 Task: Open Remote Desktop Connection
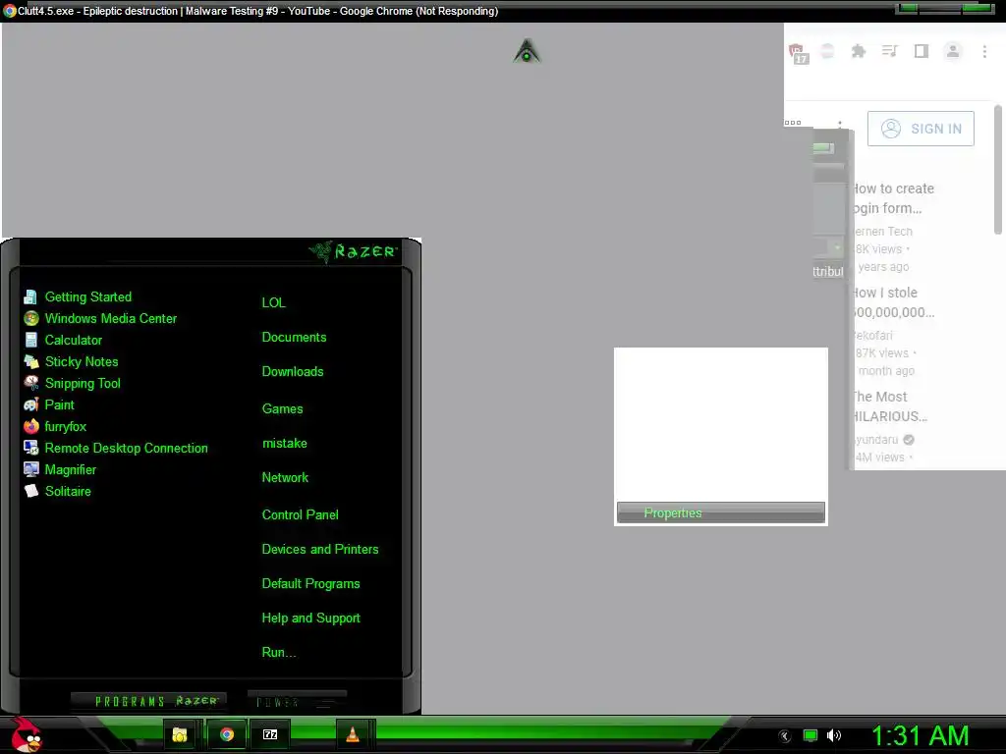click(x=116, y=448)
